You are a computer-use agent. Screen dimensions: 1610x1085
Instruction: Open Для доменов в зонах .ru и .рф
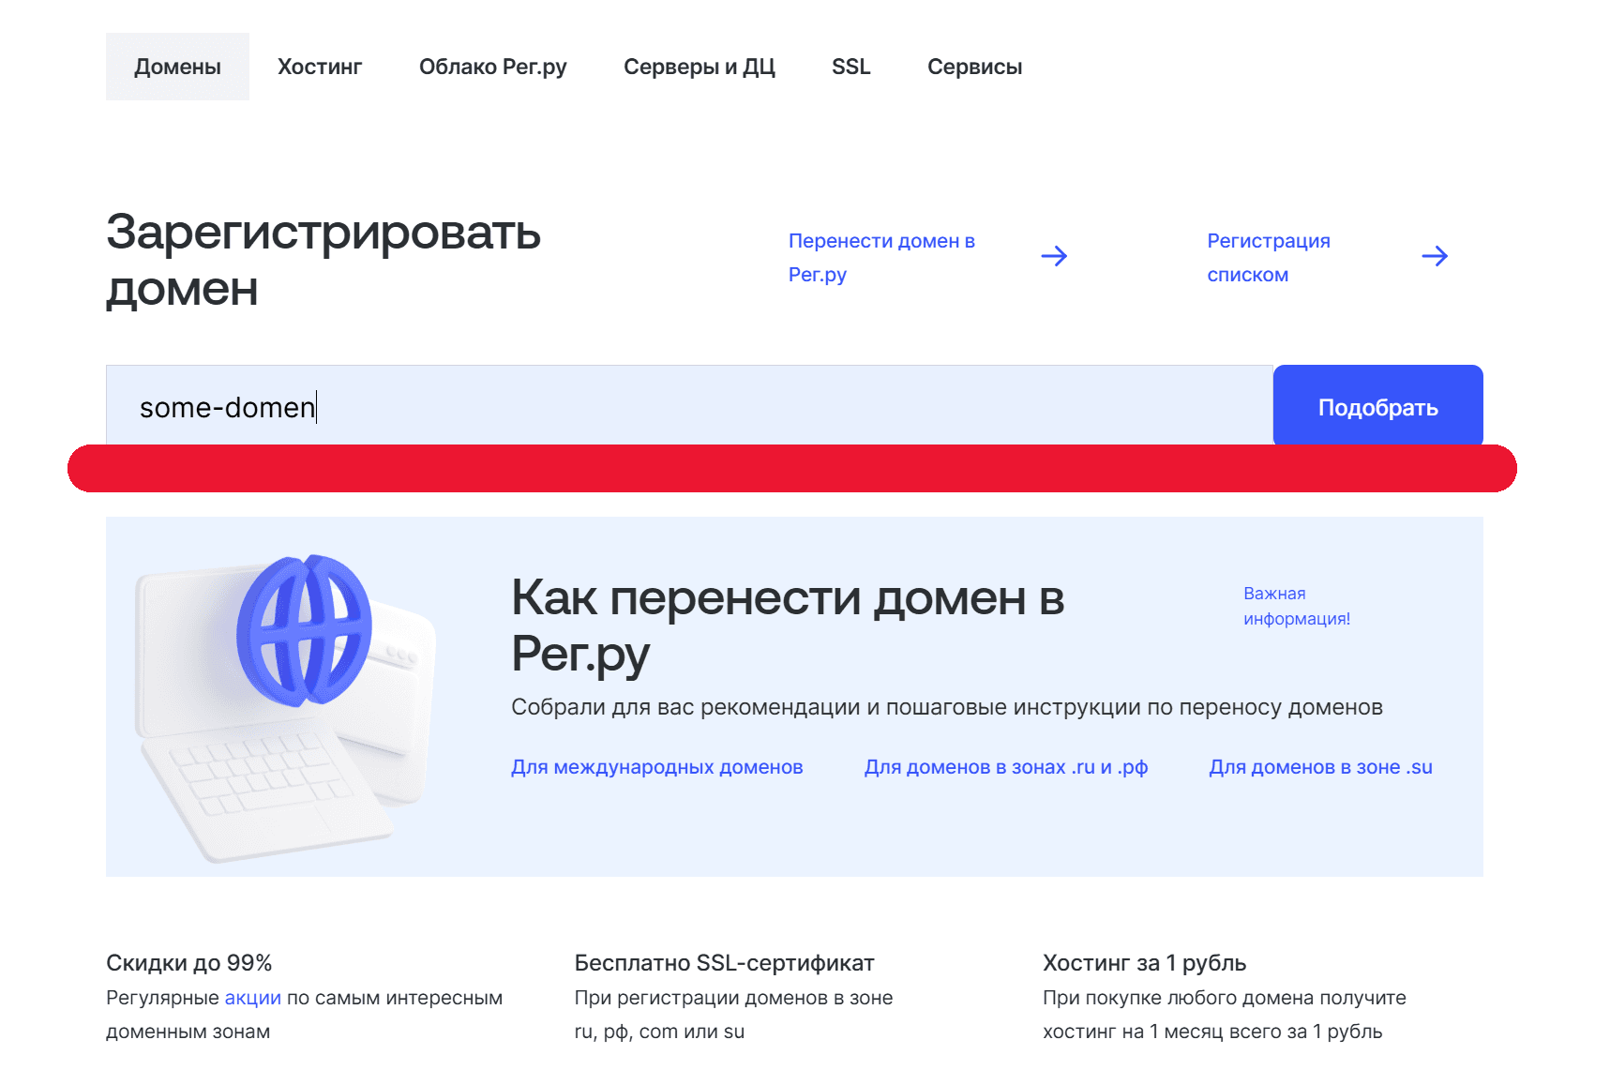[1006, 767]
